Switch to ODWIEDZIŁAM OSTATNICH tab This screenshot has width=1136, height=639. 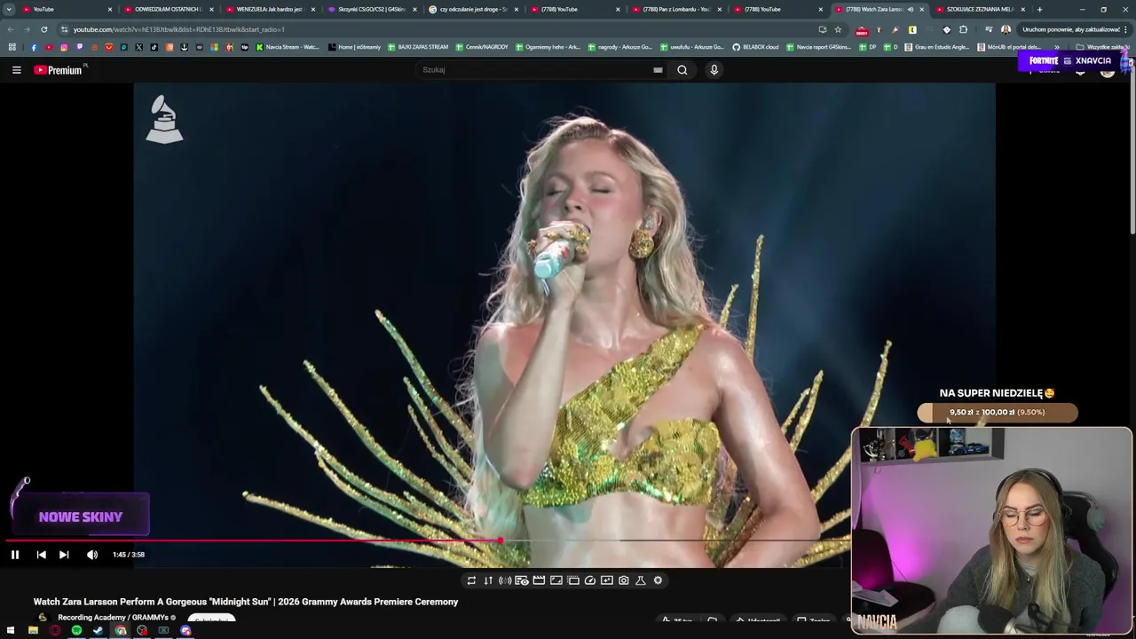click(169, 9)
